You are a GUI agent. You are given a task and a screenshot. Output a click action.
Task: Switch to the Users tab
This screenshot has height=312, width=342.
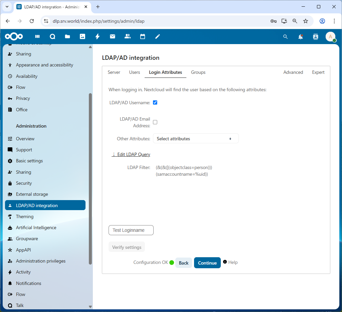(135, 72)
